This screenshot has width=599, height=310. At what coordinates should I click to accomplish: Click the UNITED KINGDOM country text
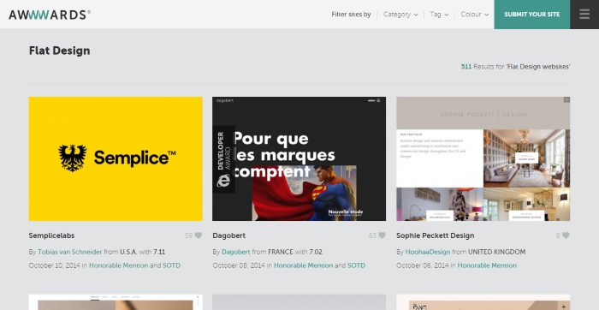[x=496, y=252]
